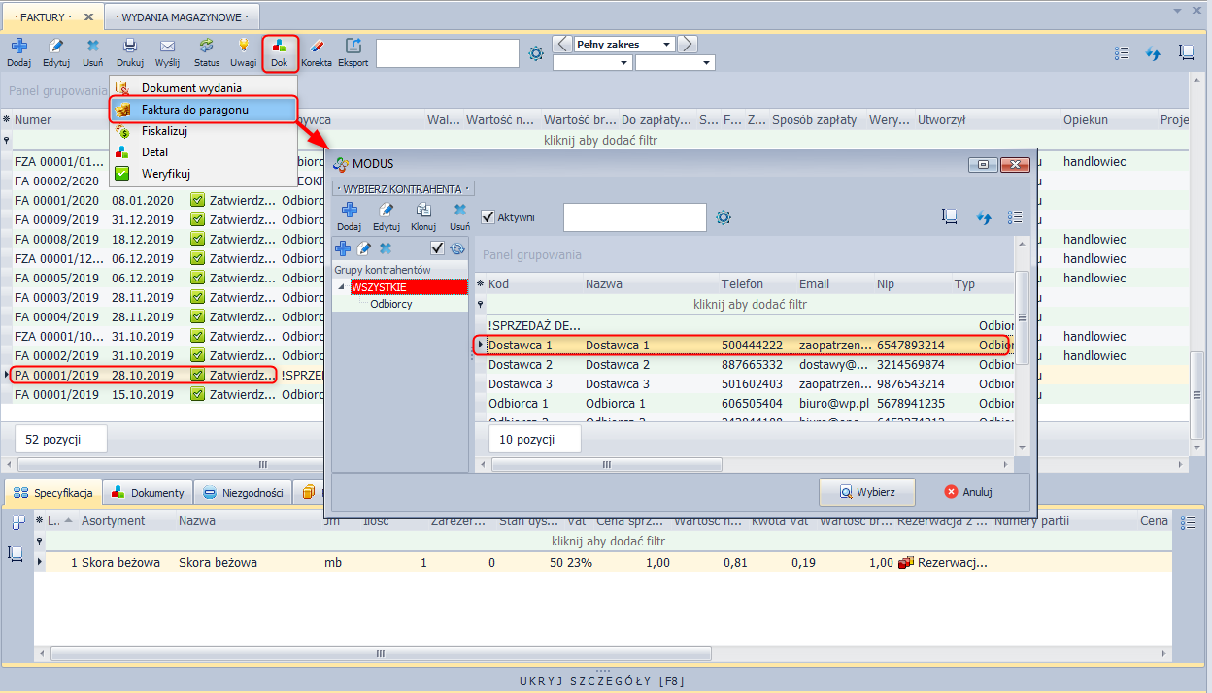Viewport: 1212px width, 693px height.
Task: Click the green status check on PA 00001/2019
Action: [197, 375]
